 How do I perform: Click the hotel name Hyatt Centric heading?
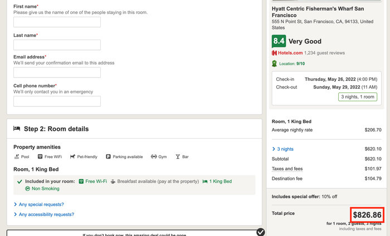[x=318, y=12]
